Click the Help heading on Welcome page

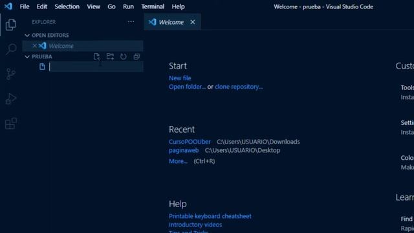click(x=178, y=204)
